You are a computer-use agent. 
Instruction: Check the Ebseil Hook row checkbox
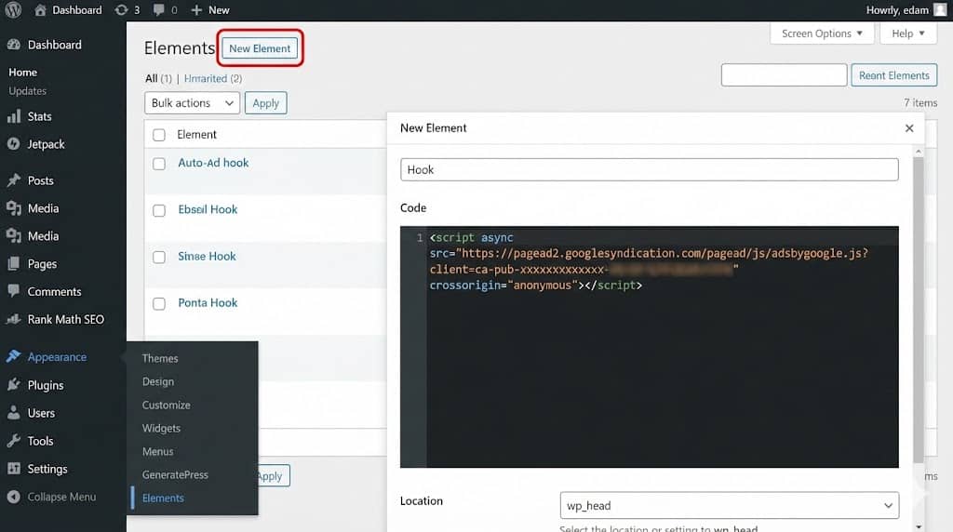tap(159, 211)
